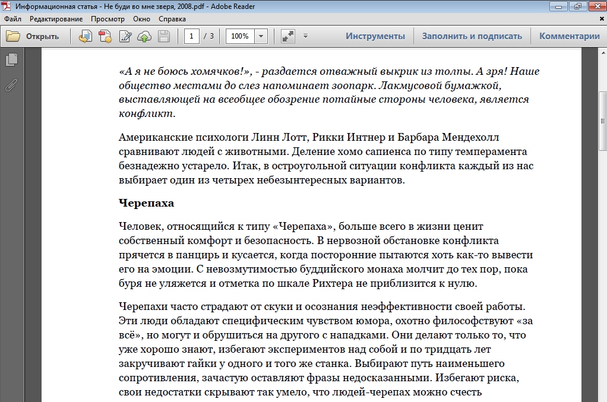The height and width of the screenshot is (402, 607).
Task: Click the upload to cloud icon
Action: pyautogui.click(x=144, y=36)
